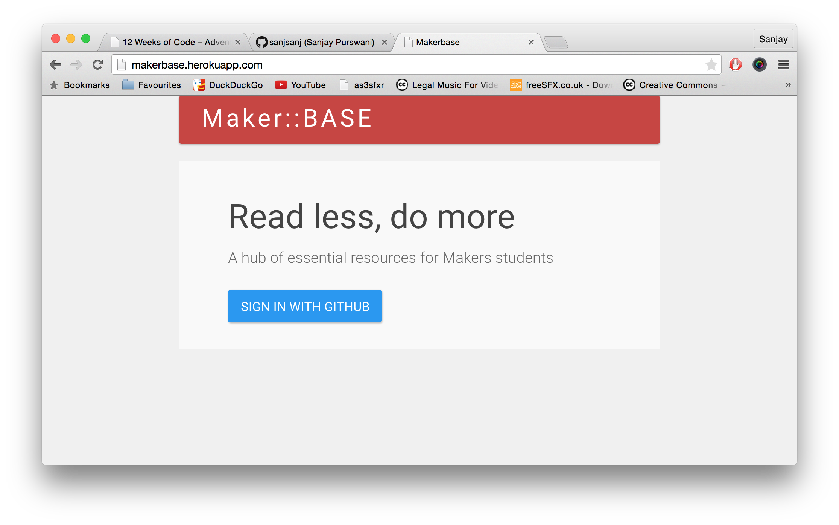Open the YouTube bookmark
839x525 pixels.
click(x=301, y=85)
